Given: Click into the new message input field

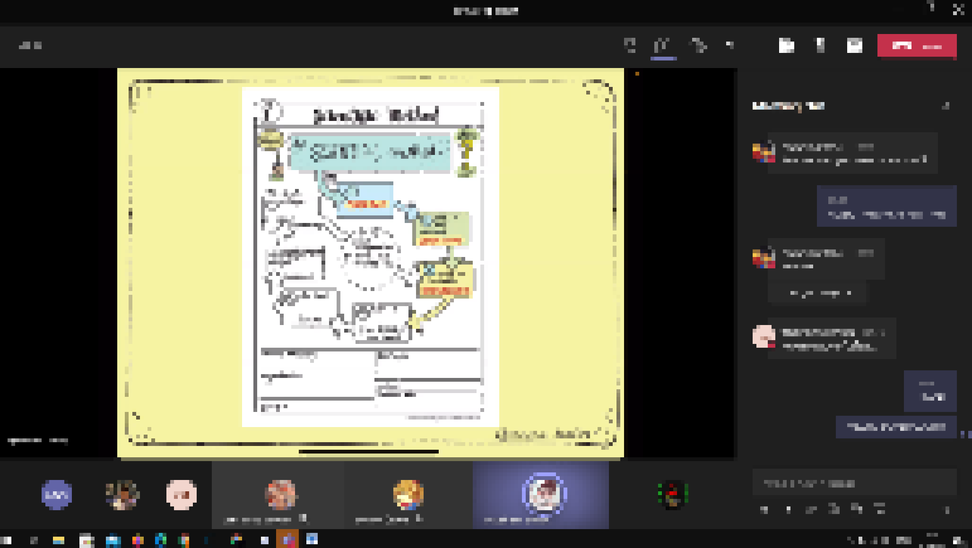Looking at the screenshot, I should pos(854,483).
